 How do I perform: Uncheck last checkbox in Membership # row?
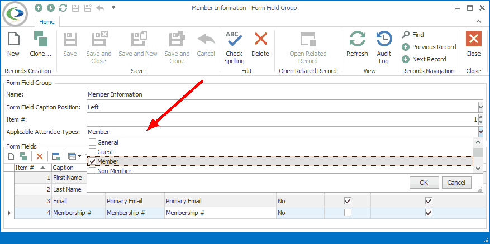(x=429, y=213)
